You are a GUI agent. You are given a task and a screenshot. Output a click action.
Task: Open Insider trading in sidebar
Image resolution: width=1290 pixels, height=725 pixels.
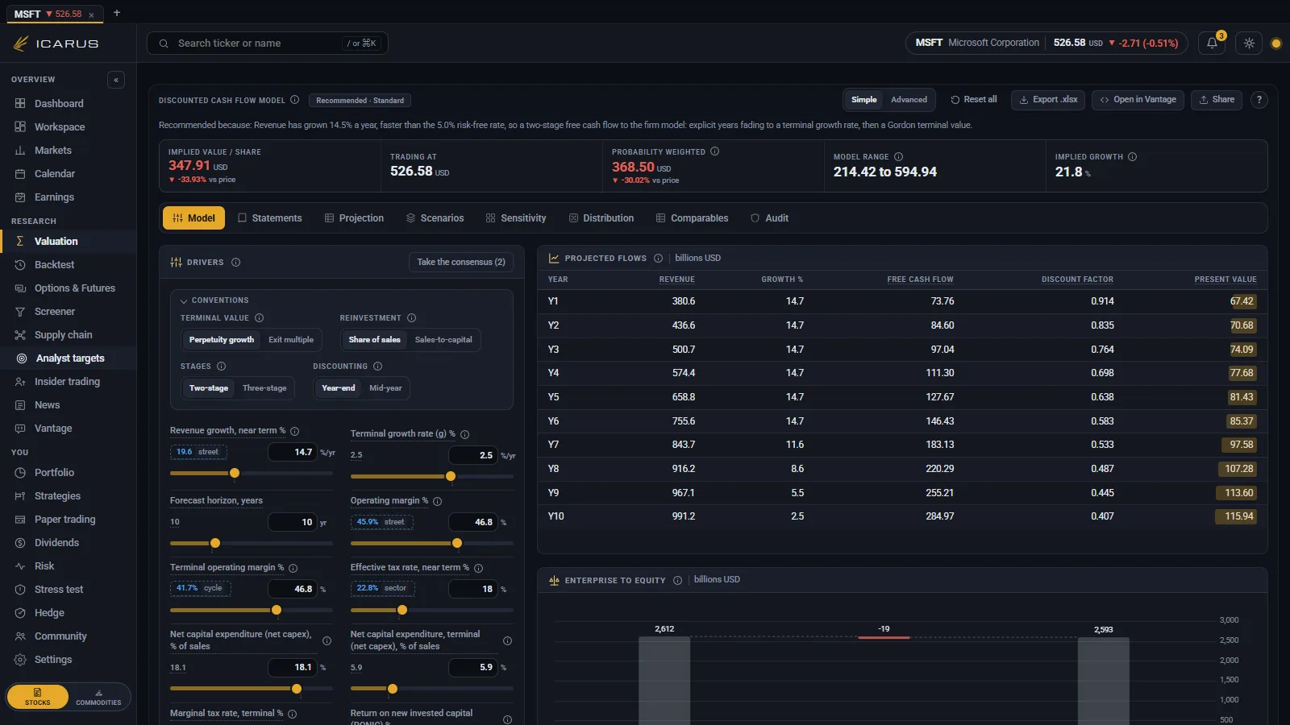pyautogui.click(x=69, y=382)
